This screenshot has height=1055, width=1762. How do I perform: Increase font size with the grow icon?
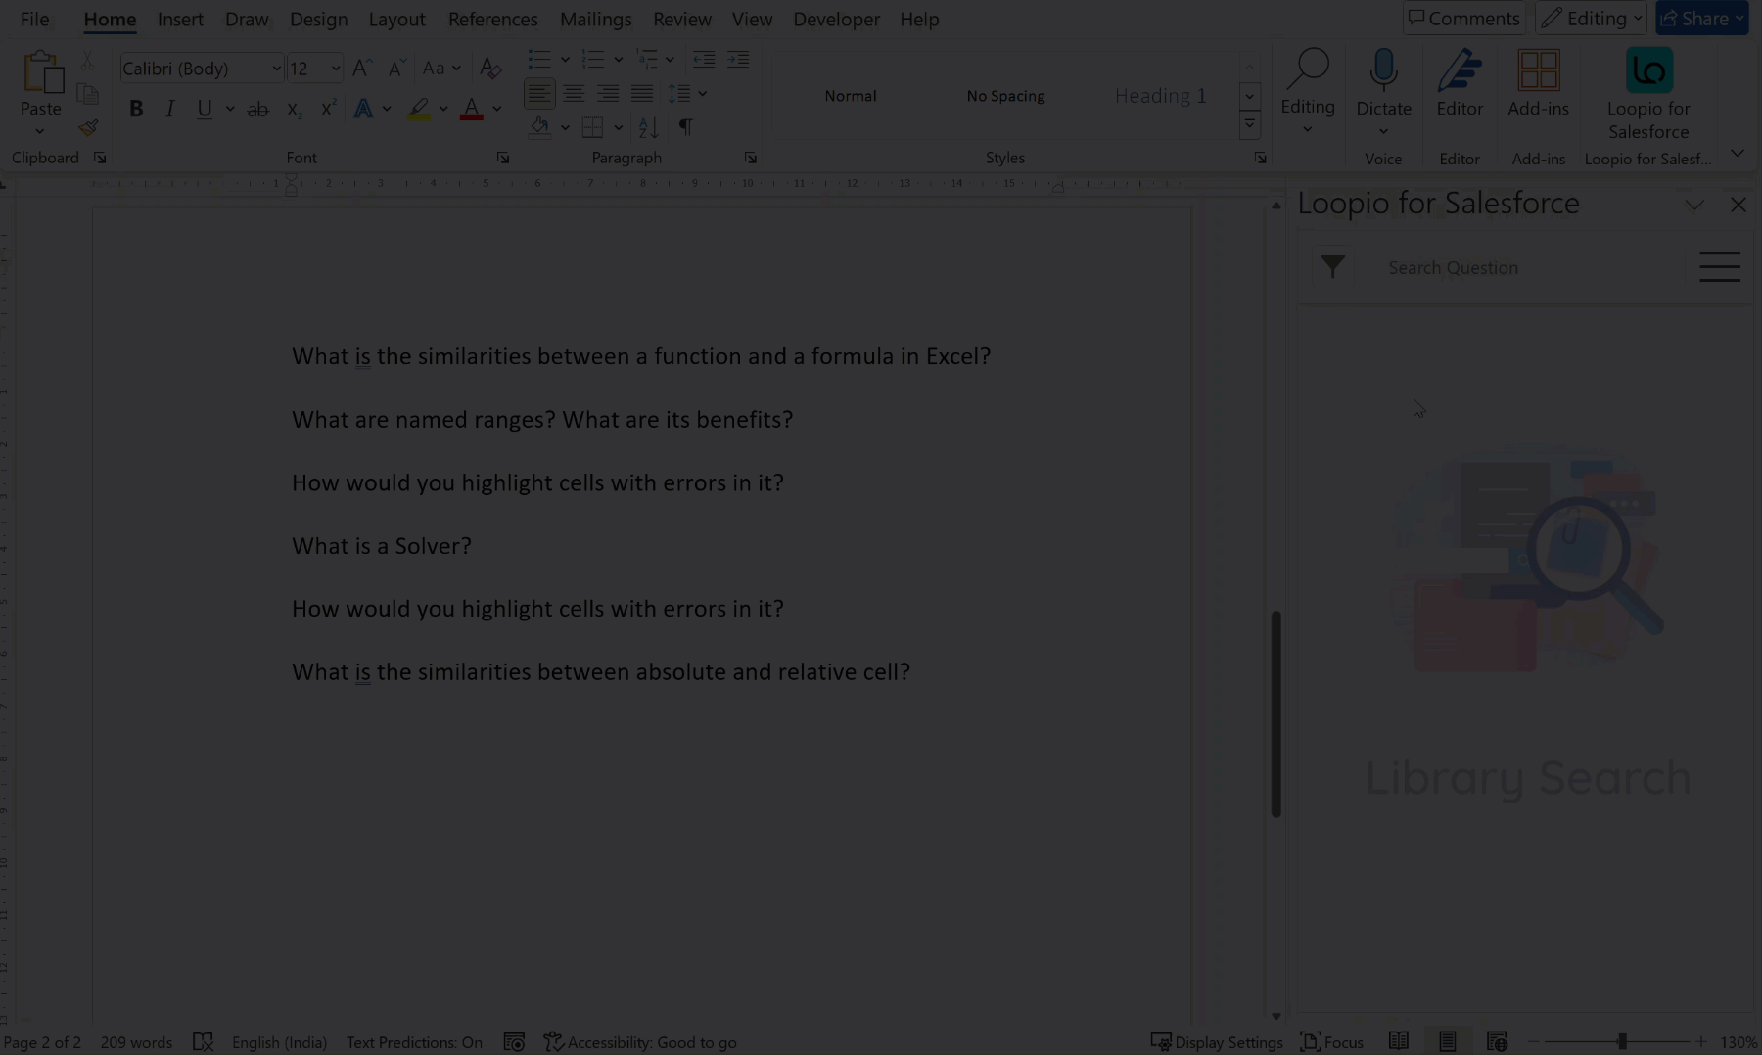[361, 69]
